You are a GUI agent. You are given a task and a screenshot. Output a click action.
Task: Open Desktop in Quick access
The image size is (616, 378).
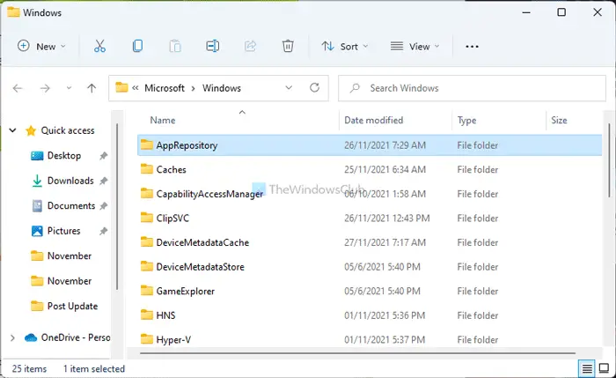click(x=64, y=156)
